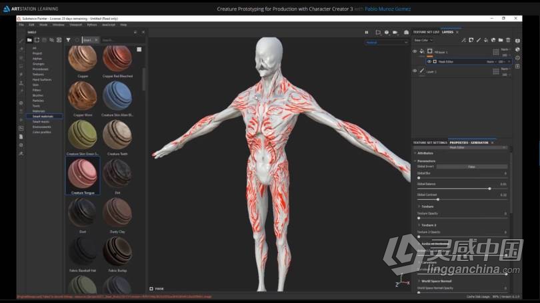Select the Creature Teeth smart material
The width and height of the screenshot is (540, 303).
[117, 138]
